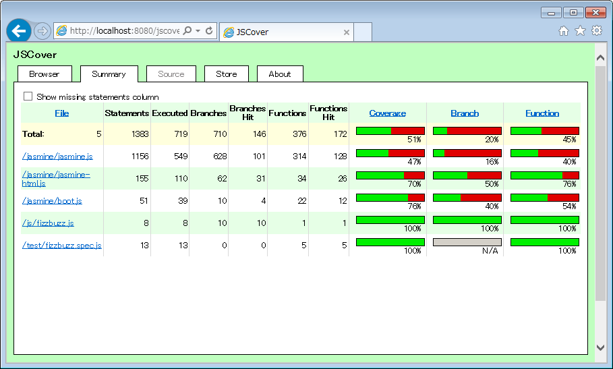Switch to the Store tab
This screenshot has width=613, height=369.
(x=227, y=74)
